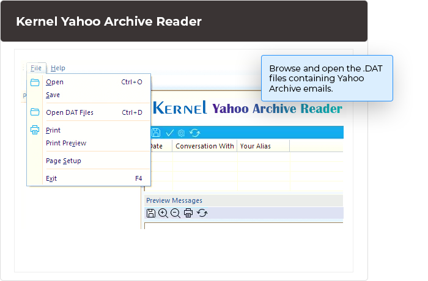This screenshot has height=281, width=428.
Task: Refresh the Preview Messages pane
Action: point(202,213)
